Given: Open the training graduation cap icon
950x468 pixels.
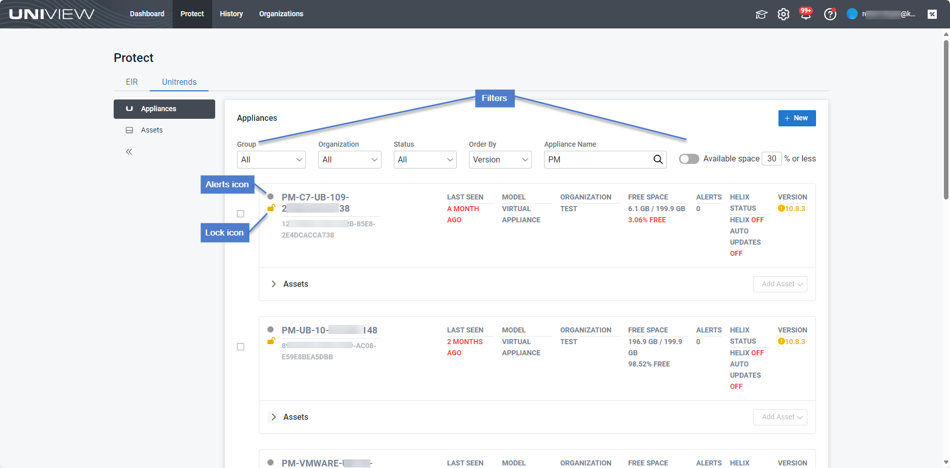Looking at the screenshot, I should click(x=761, y=14).
